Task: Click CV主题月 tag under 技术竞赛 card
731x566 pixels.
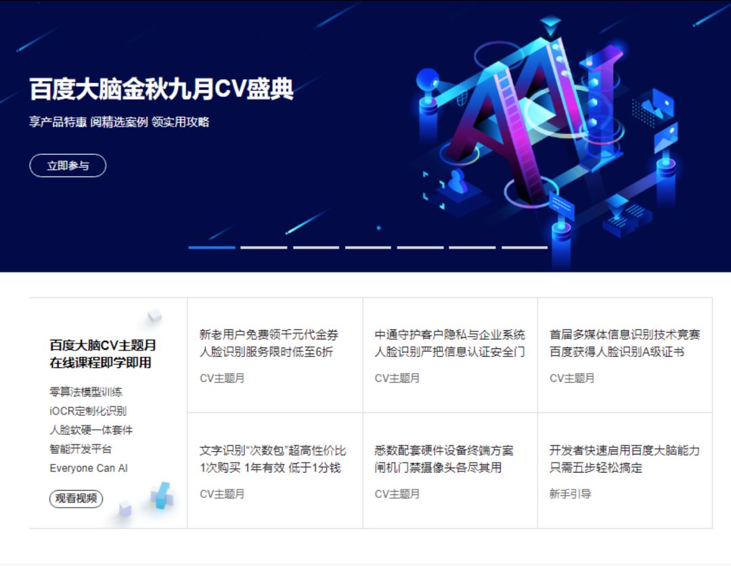Action: [x=572, y=378]
